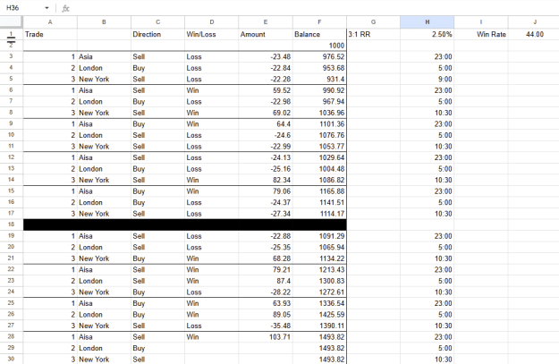Image resolution: width=559 pixels, height=364 pixels.
Task: Click the 'Asia' cell in row 3
Action: point(104,56)
